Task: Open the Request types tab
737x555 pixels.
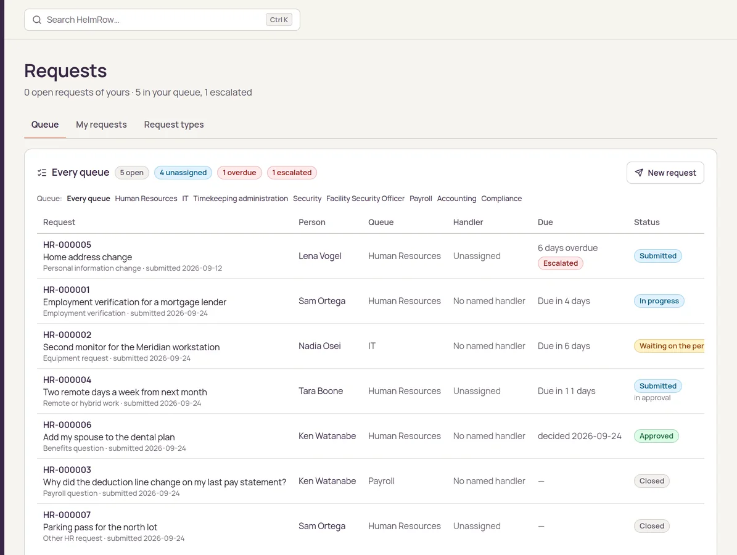Action: click(x=174, y=125)
